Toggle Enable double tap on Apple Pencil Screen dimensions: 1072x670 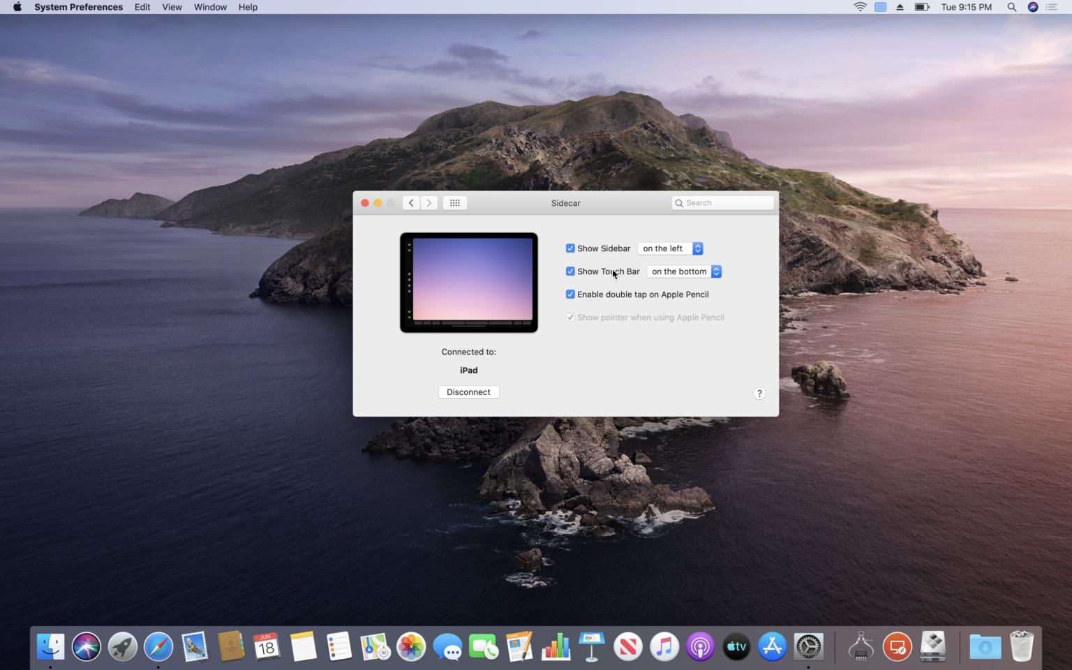[x=570, y=294]
